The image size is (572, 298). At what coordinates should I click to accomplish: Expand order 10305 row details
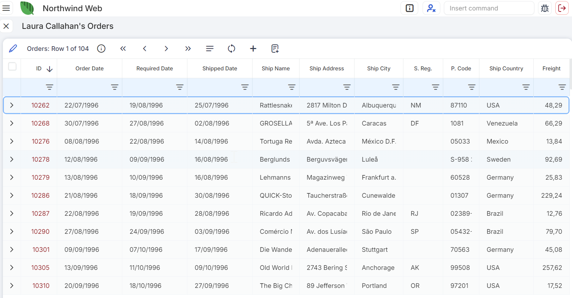[x=12, y=268]
